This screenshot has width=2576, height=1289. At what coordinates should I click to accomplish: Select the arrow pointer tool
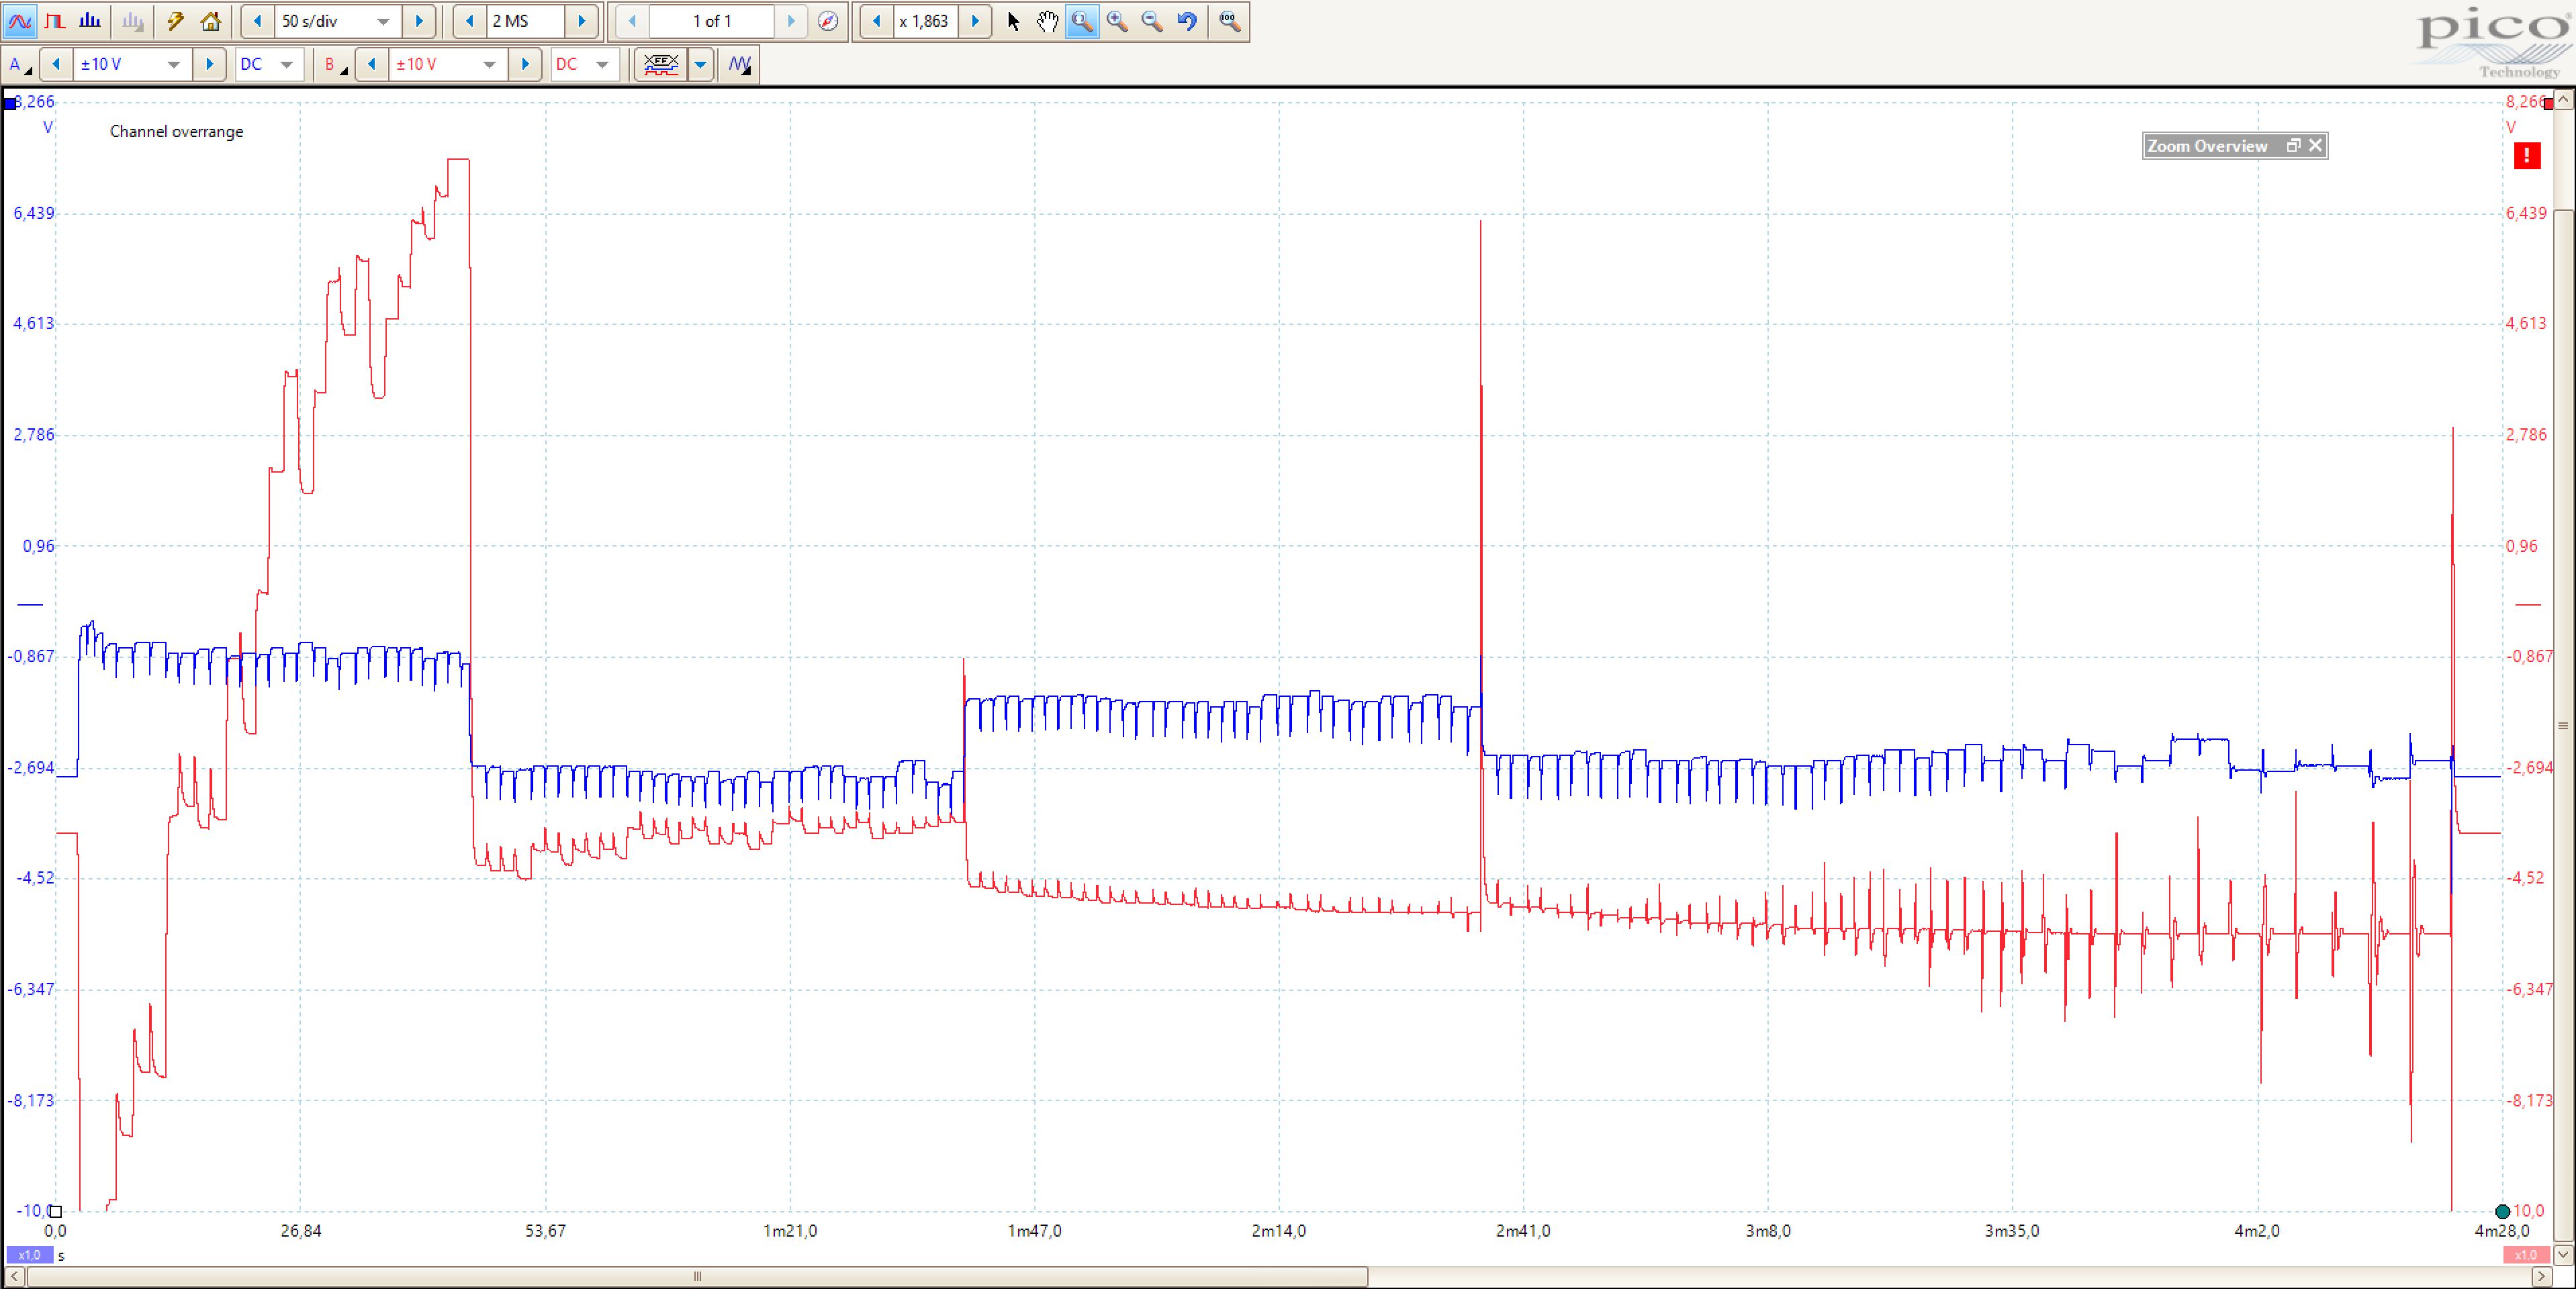(x=1013, y=21)
